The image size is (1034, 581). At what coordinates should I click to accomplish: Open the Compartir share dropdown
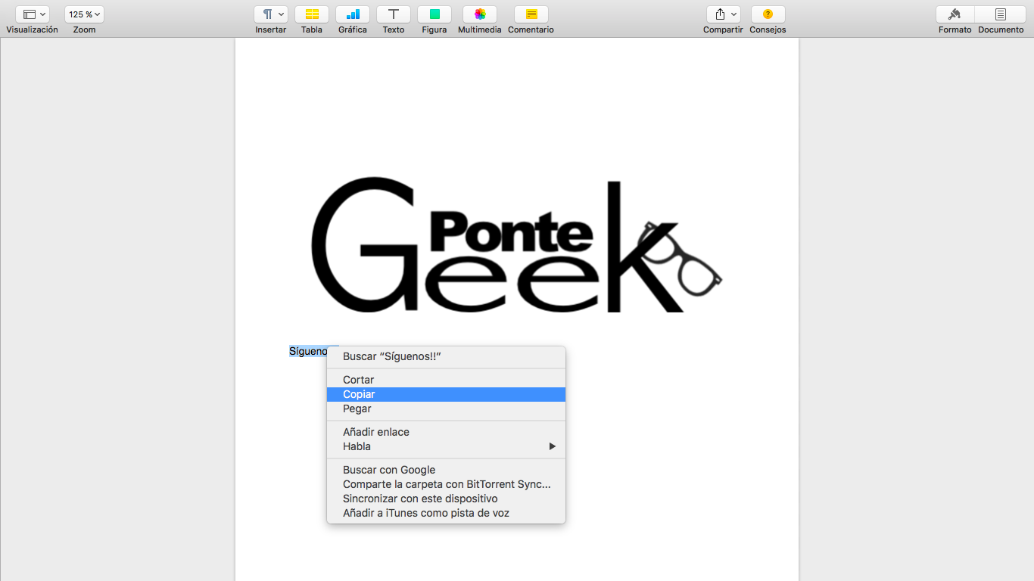724,14
